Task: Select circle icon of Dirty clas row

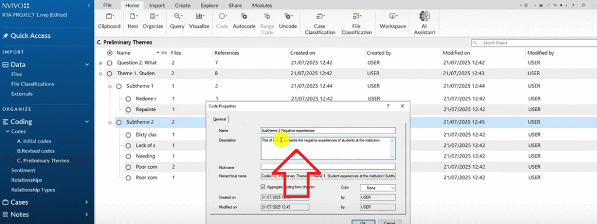Action: (x=128, y=135)
